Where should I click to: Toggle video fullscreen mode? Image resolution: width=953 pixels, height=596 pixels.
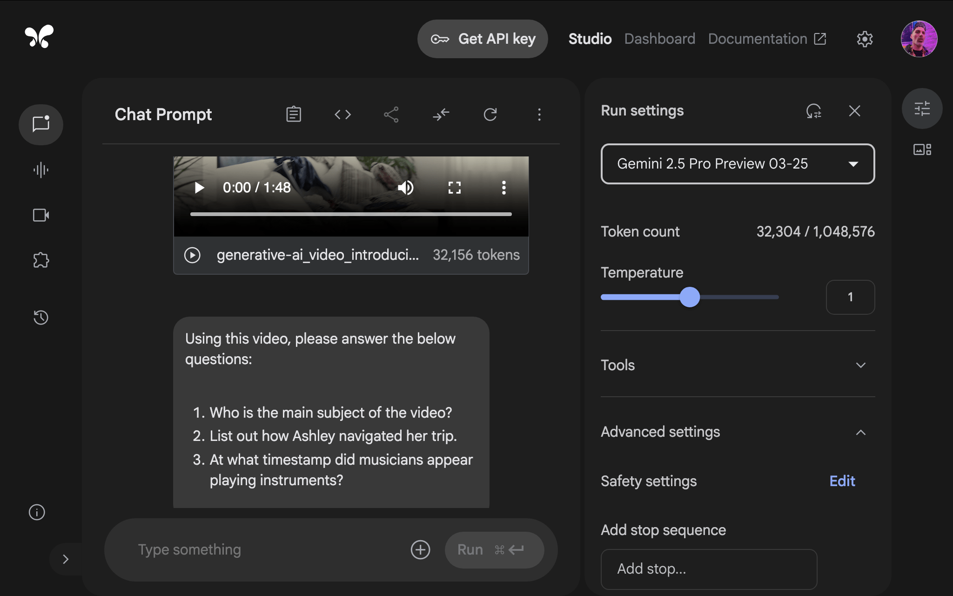click(454, 188)
